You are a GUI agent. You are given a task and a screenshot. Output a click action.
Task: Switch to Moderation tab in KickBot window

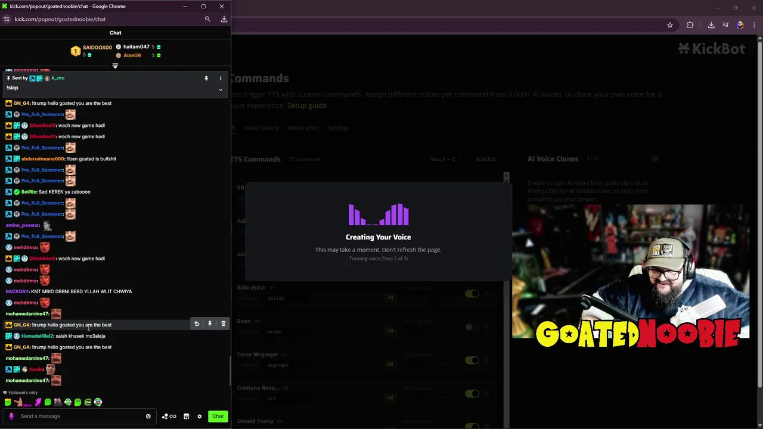(x=303, y=128)
